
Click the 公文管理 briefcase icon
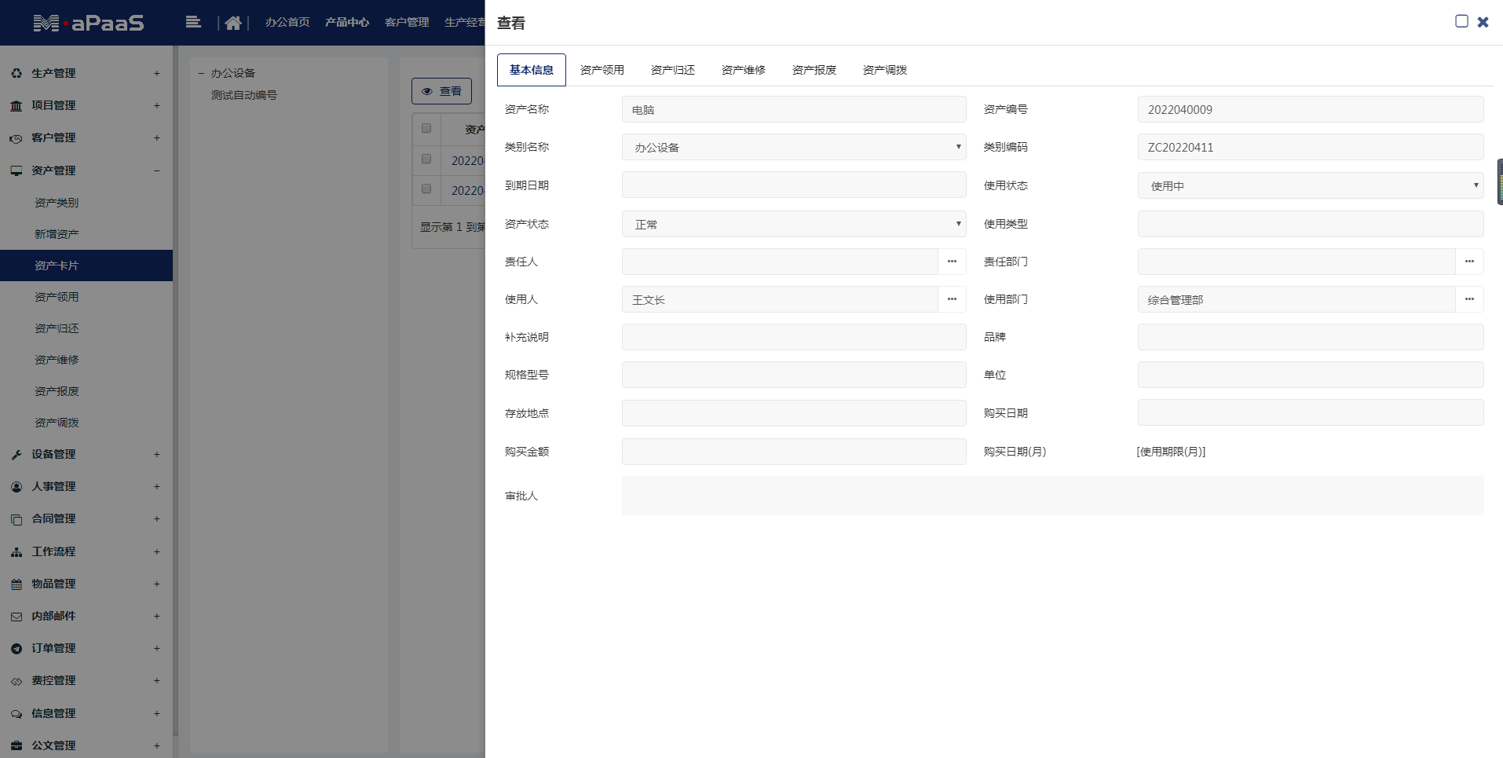point(16,746)
